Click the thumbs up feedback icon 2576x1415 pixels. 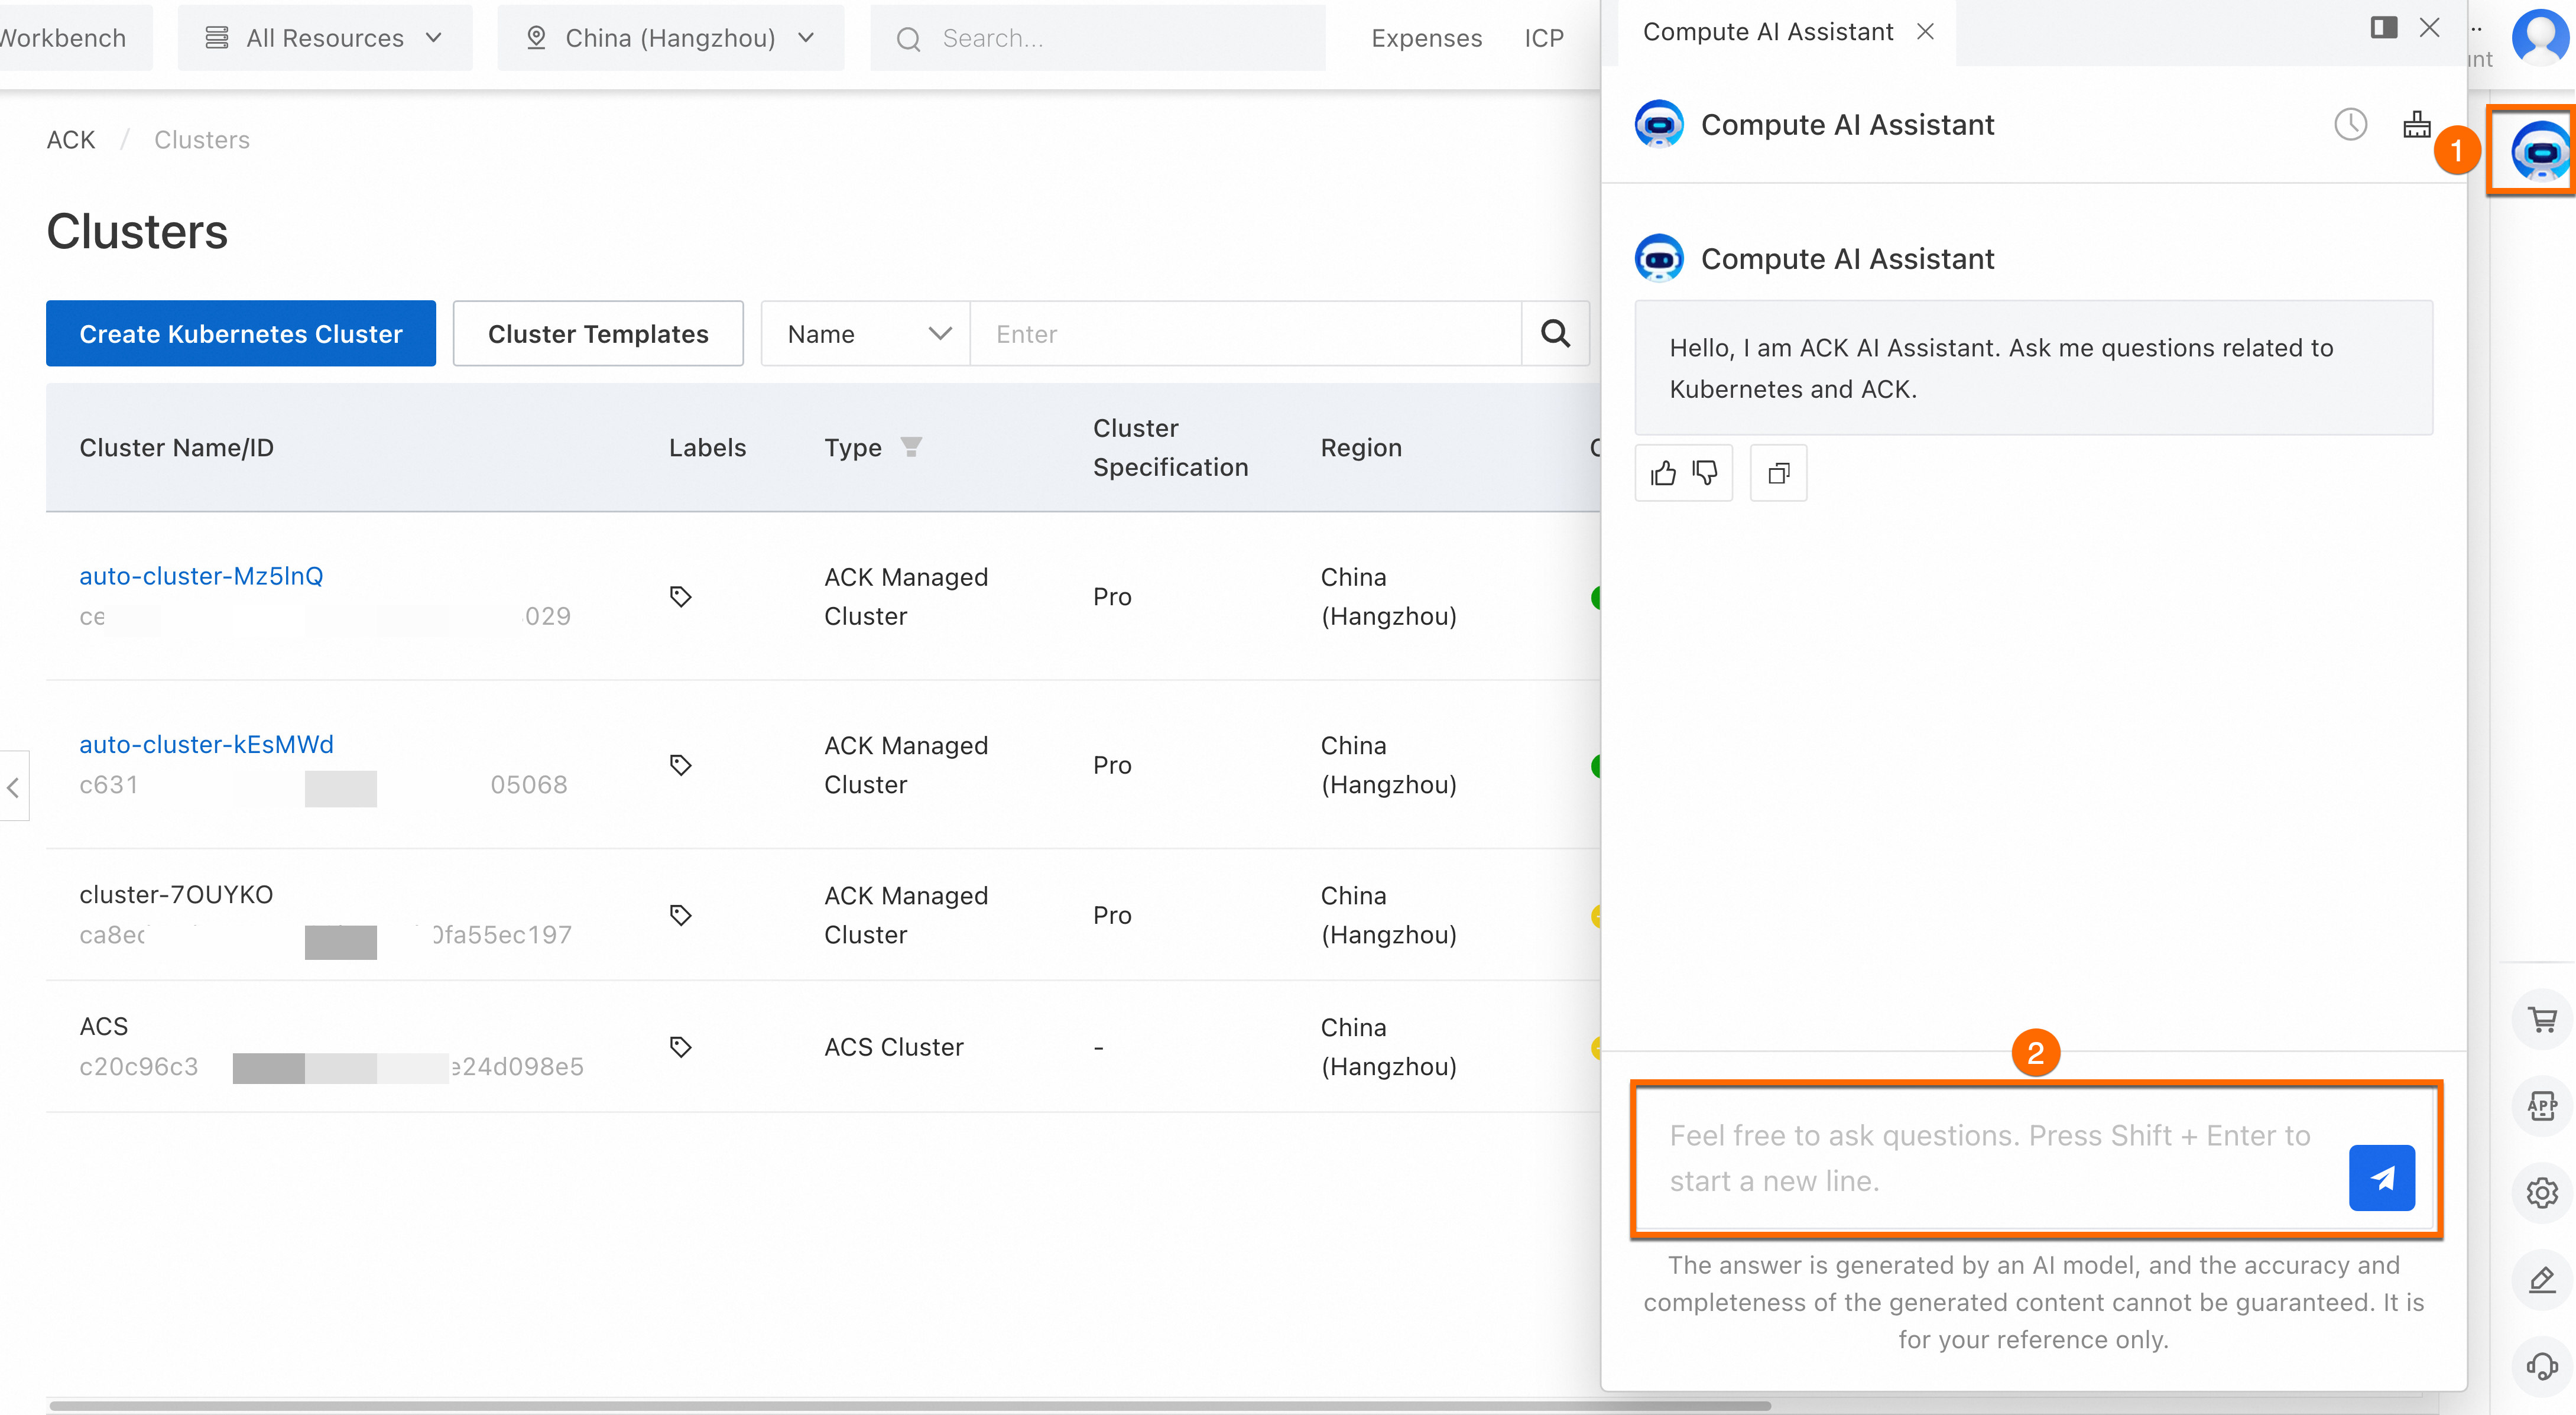[1663, 473]
